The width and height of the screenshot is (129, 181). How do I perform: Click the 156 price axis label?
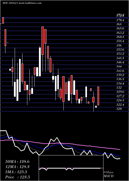[119, 46]
